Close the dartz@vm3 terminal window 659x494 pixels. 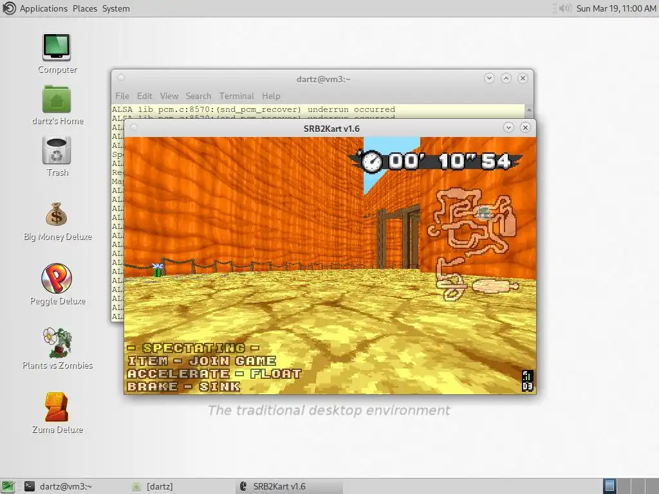coord(523,78)
